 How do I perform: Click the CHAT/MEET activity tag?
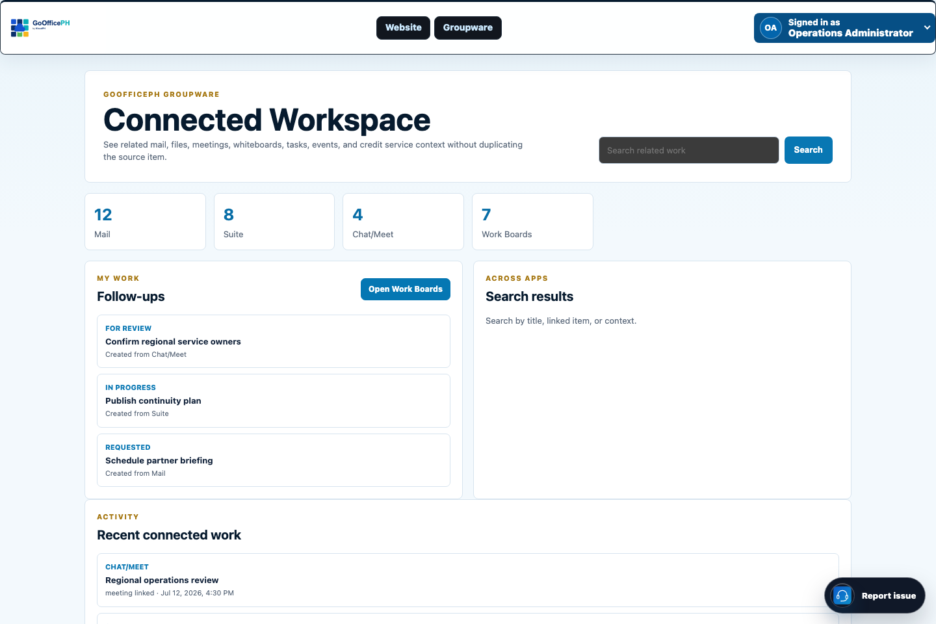(127, 567)
